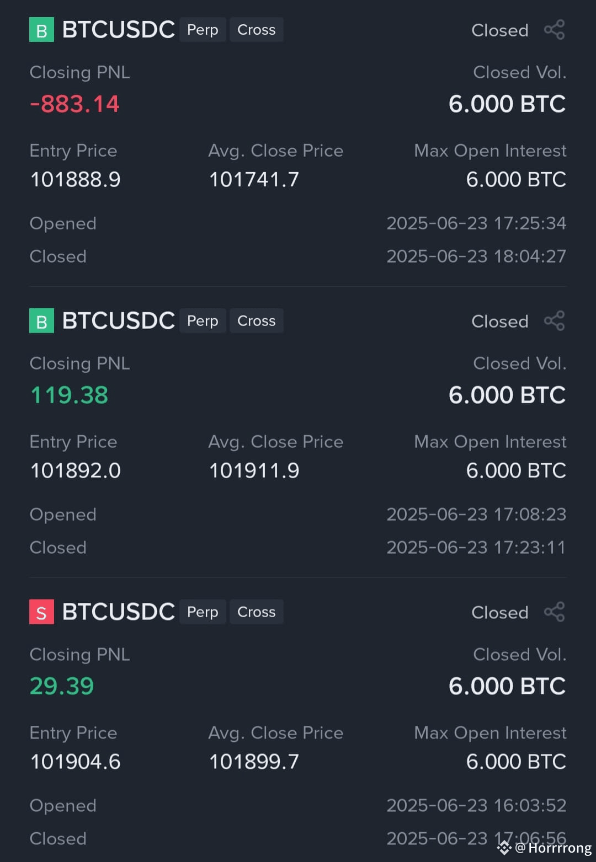Select the Perp tag on the short trade
The height and width of the screenshot is (862, 596).
(203, 612)
